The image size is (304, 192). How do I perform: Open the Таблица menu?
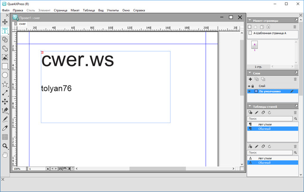(x=89, y=10)
